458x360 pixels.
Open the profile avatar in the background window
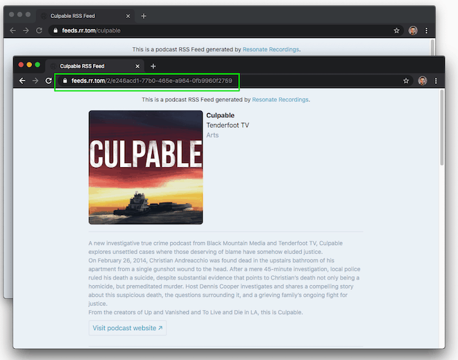[413, 31]
